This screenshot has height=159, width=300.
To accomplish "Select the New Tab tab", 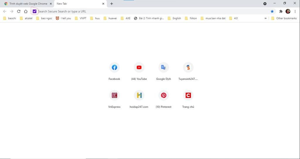I will click(x=80, y=3).
